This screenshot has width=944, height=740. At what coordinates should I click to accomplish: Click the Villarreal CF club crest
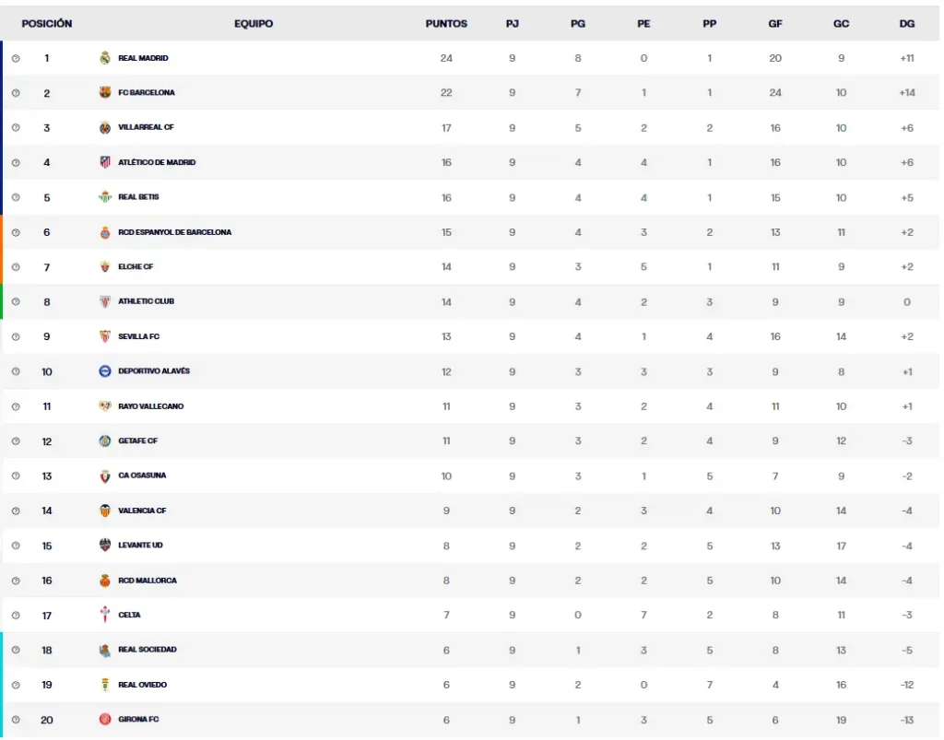(x=104, y=127)
